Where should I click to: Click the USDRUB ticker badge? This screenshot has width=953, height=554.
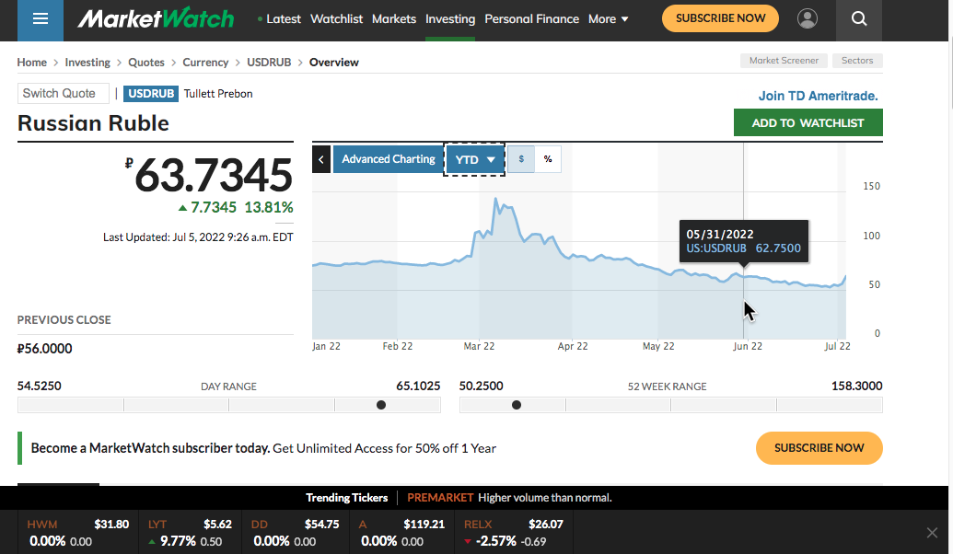tap(151, 93)
